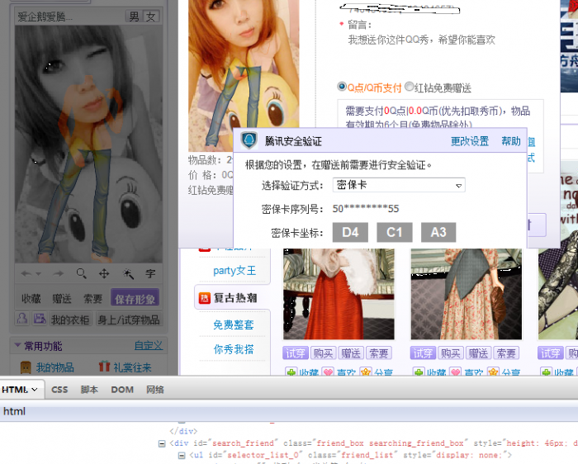Open the undo history arrow dropdown
The height and width of the screenshot is (464, 578).
[x=38, y=274]
